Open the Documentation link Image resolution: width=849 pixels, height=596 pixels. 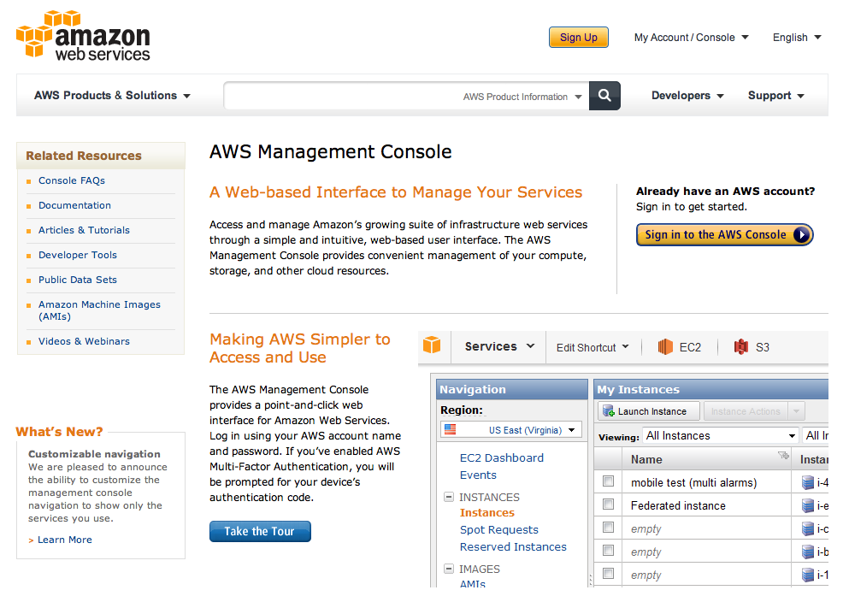74,206
